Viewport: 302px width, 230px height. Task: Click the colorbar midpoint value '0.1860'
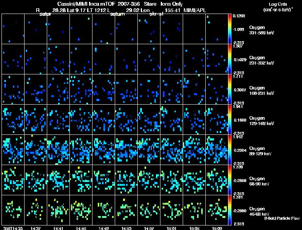click(x=240, y=120)
